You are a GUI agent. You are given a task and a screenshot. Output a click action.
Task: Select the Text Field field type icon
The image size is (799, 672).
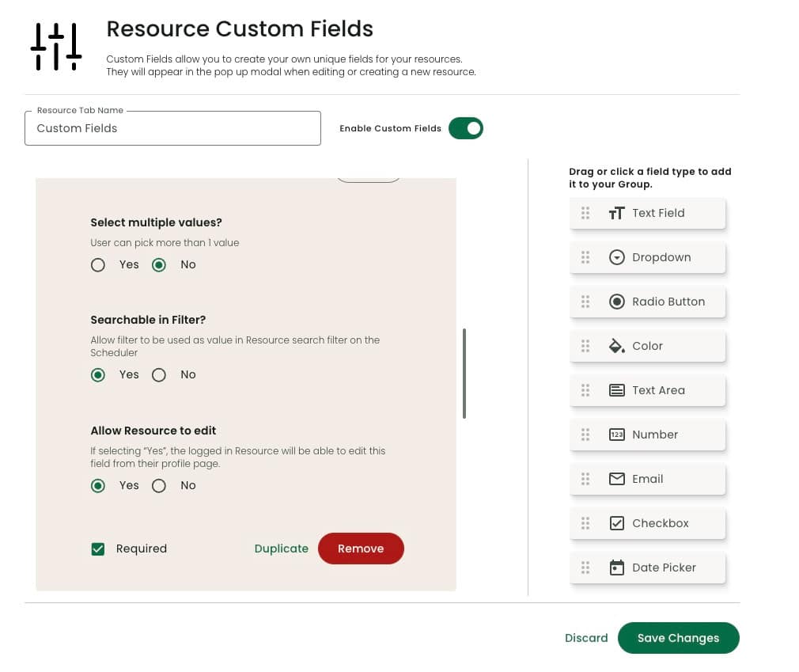tap(617, 213)
